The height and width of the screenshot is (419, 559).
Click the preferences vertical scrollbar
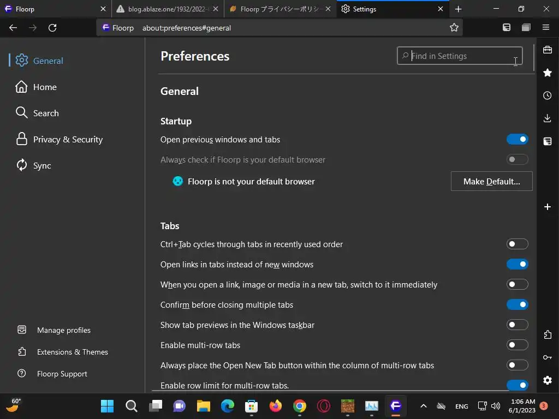(x=534, y=58)
